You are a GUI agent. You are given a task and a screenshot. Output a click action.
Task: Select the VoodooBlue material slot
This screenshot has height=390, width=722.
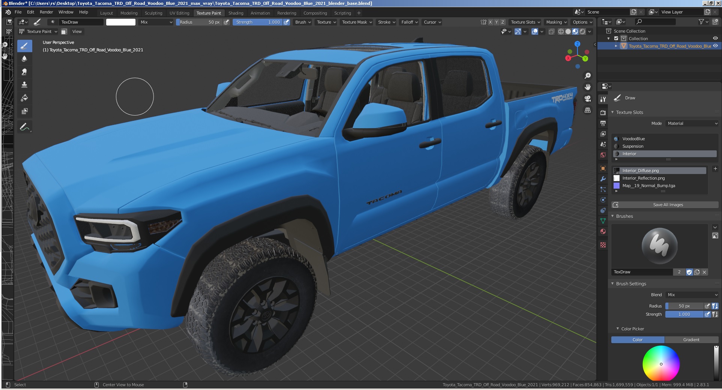click(x=665, y=139)
